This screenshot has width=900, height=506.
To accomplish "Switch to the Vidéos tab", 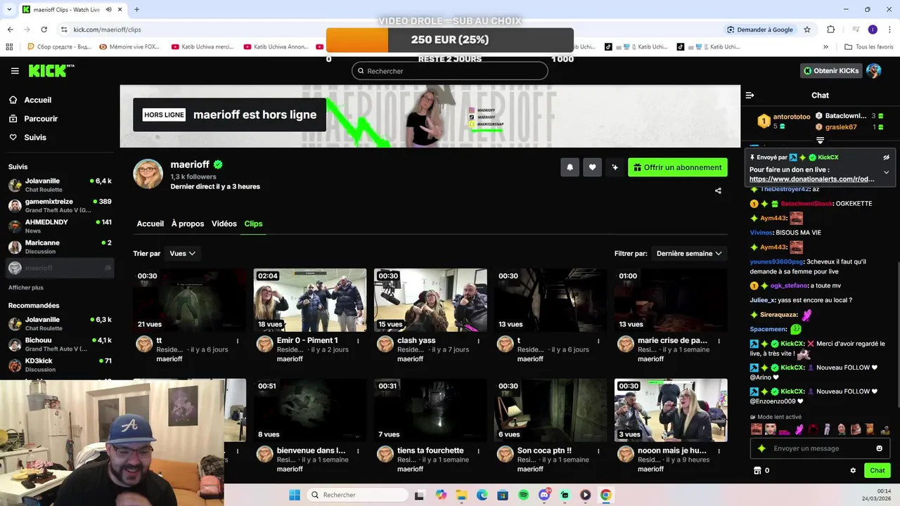I will 224,223.
